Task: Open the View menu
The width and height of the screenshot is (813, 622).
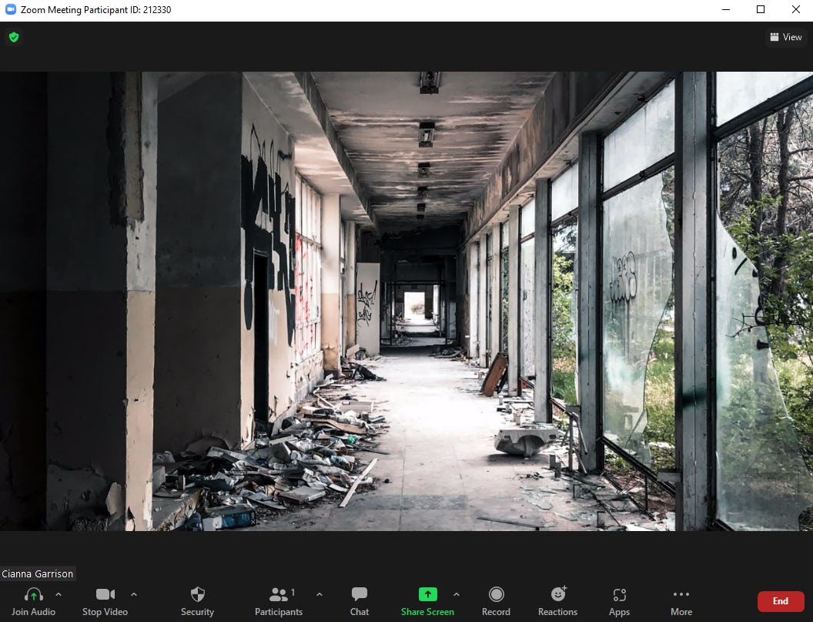Action: click(785, 36)
